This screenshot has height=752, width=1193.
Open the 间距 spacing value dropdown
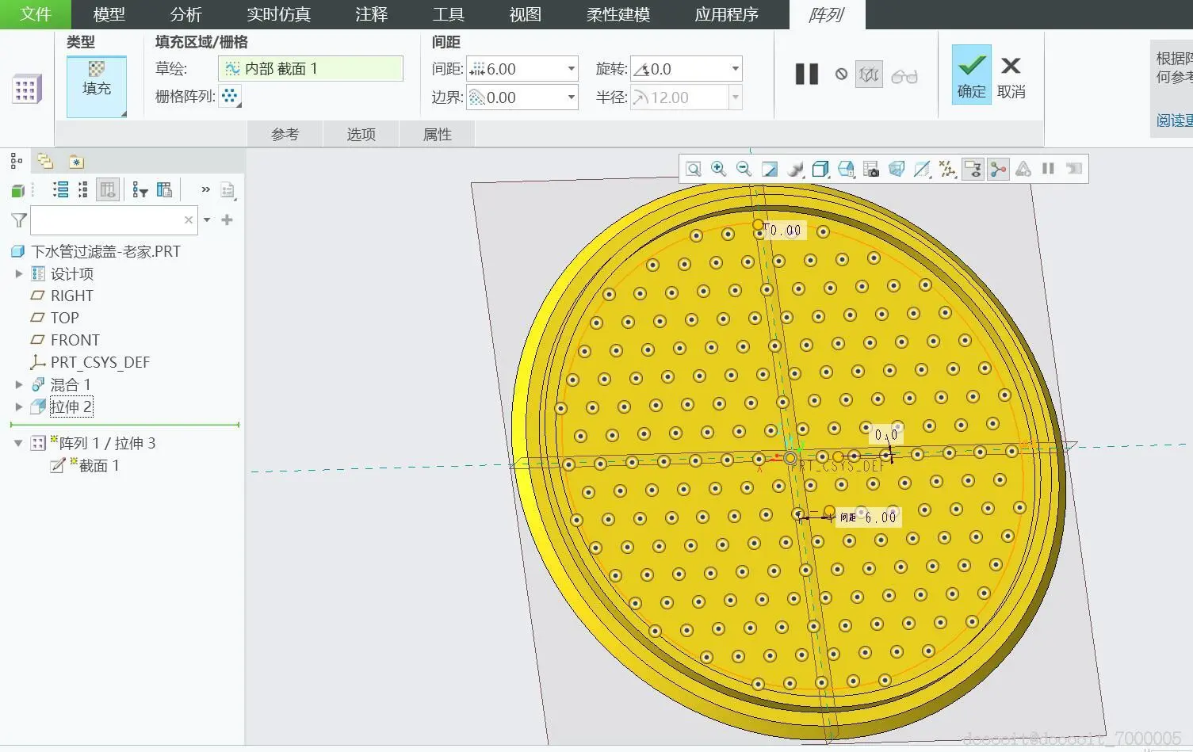click(x=571, y=69)
